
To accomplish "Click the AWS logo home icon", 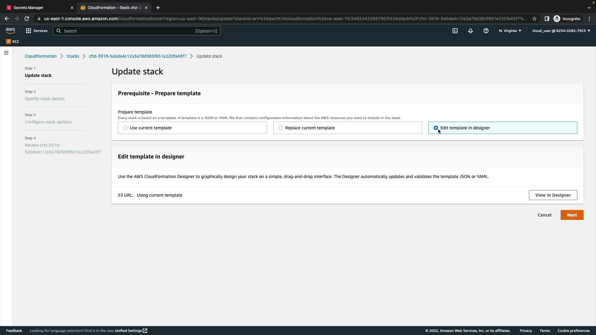I will pos(10,31).
